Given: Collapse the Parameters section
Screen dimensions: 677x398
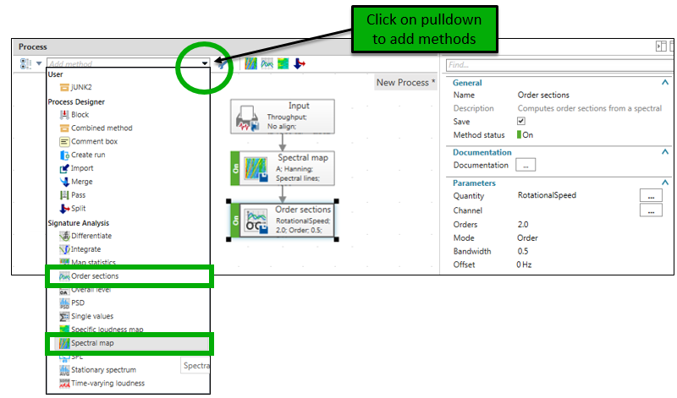Looking at the screenshot, I should (662, 183).
